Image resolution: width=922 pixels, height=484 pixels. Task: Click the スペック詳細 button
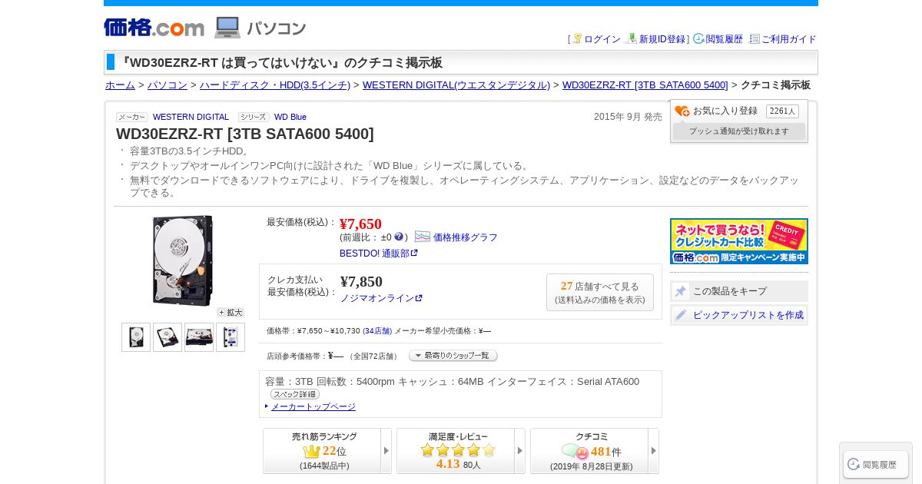[295, 394]
